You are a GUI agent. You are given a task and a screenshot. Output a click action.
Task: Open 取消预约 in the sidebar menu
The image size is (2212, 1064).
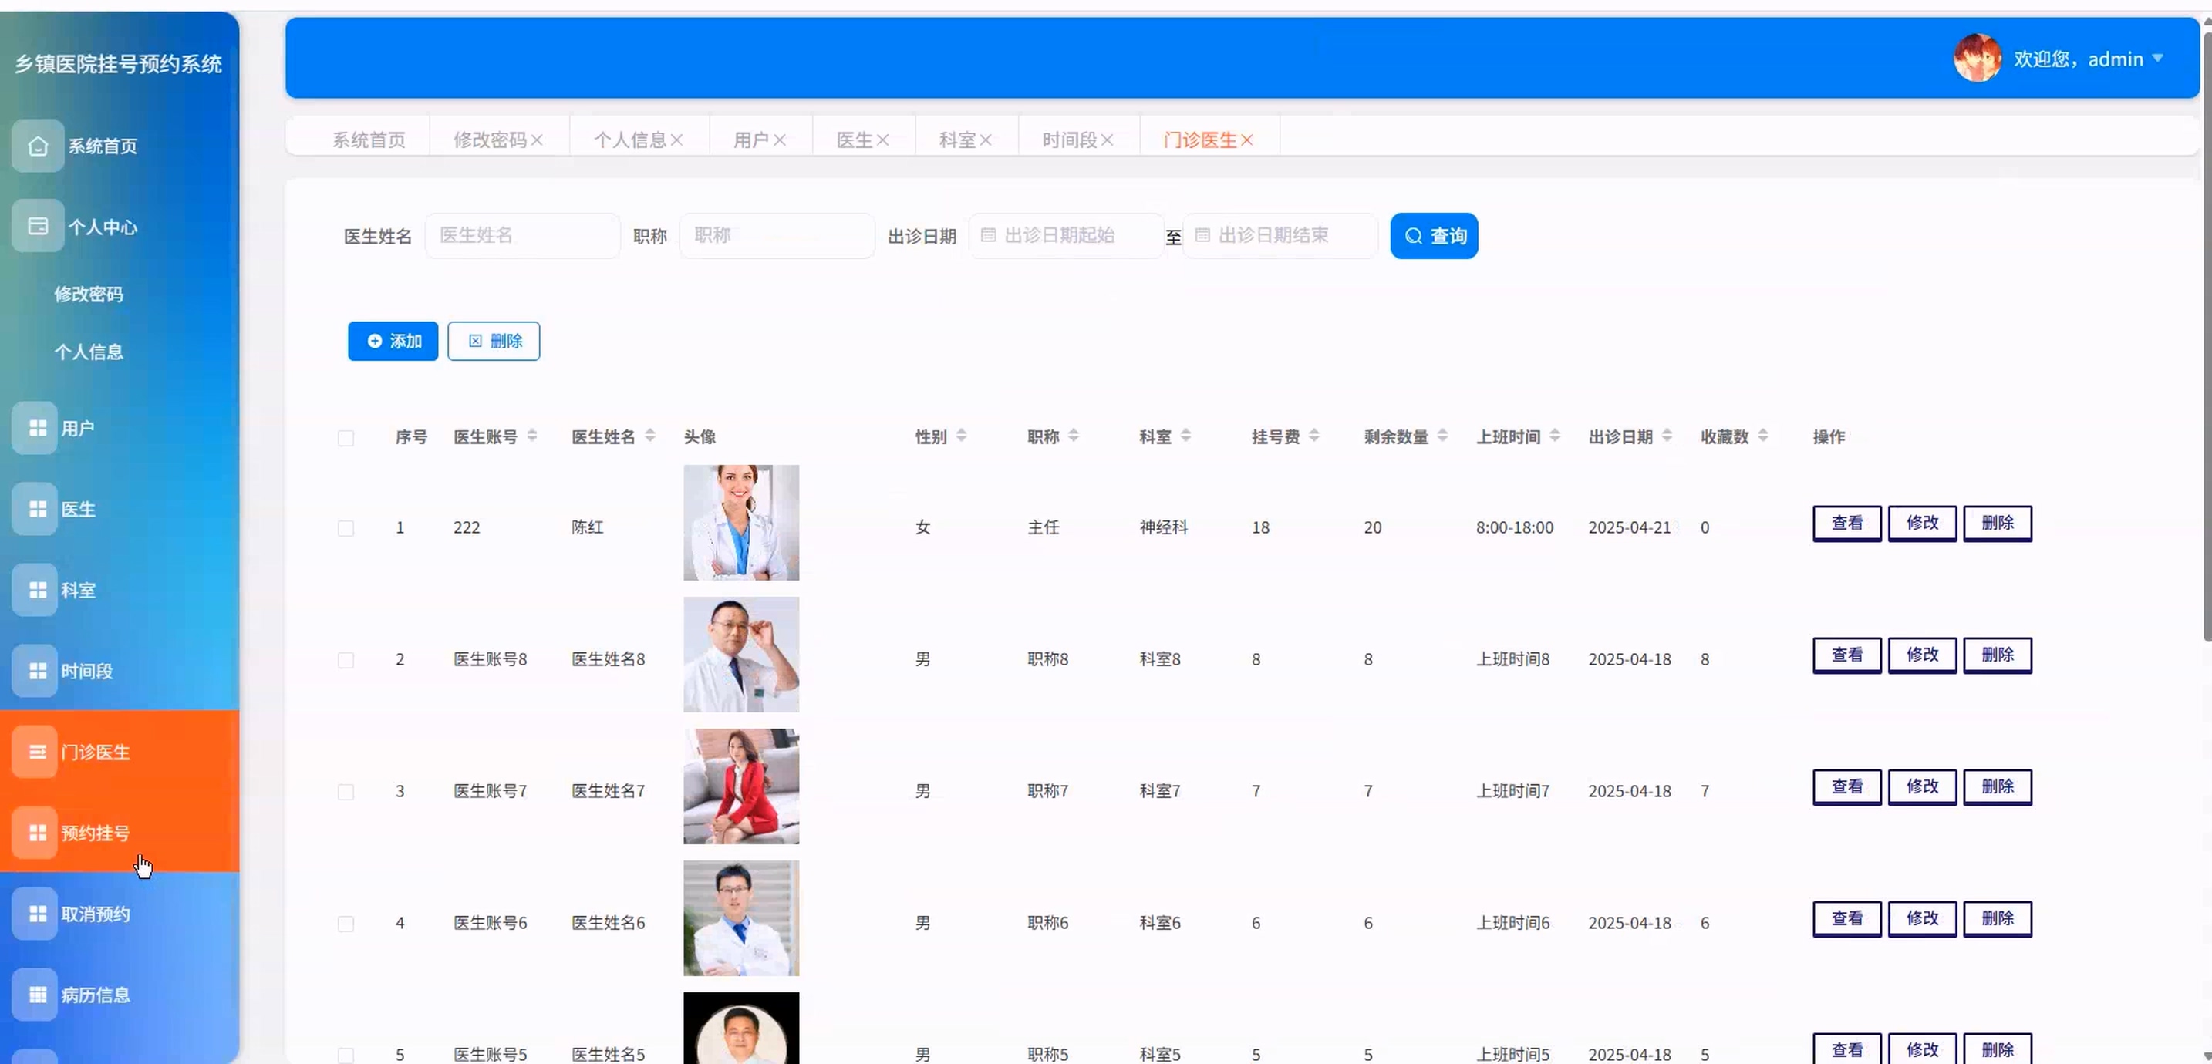point(96,914)
